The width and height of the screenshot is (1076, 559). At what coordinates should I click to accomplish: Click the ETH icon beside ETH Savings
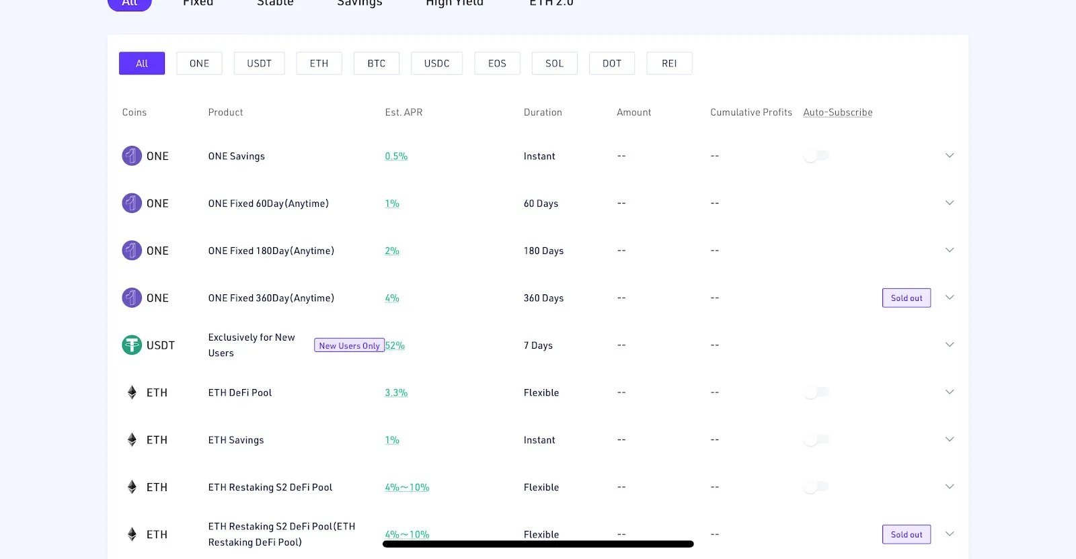tap(132, 439)
